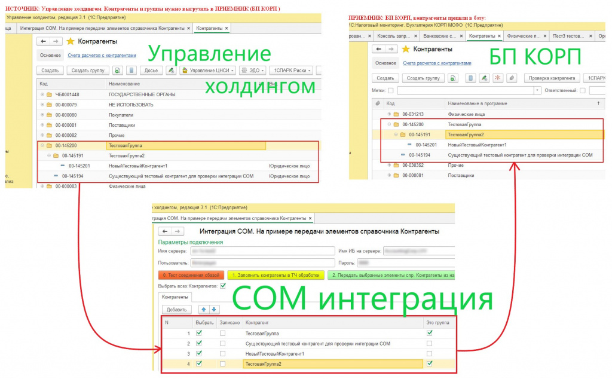
Task: Close Контрагенты tab in Управление холдингом window
Action: tap(227, 28)
